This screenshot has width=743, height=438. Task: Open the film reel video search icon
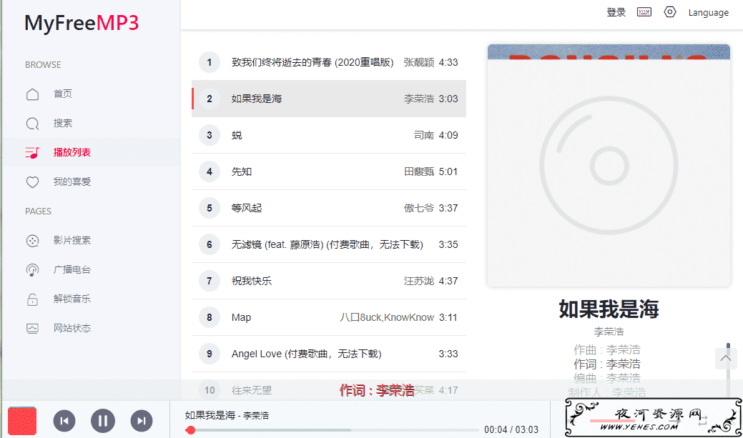pos(32,241)
